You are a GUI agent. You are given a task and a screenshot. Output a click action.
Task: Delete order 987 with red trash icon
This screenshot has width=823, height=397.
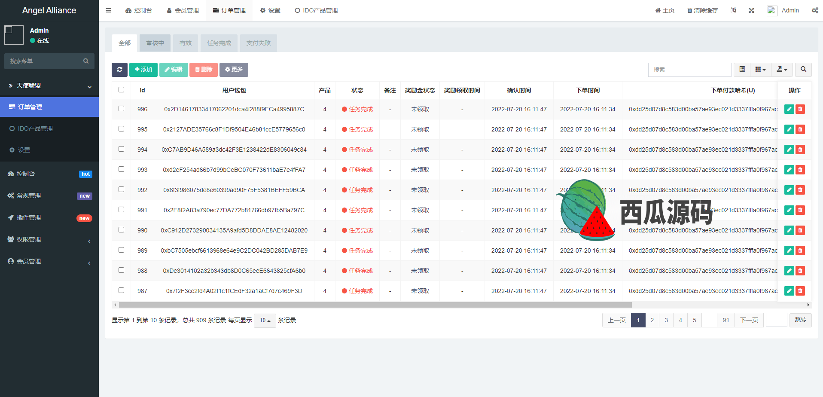pos(800,291)
